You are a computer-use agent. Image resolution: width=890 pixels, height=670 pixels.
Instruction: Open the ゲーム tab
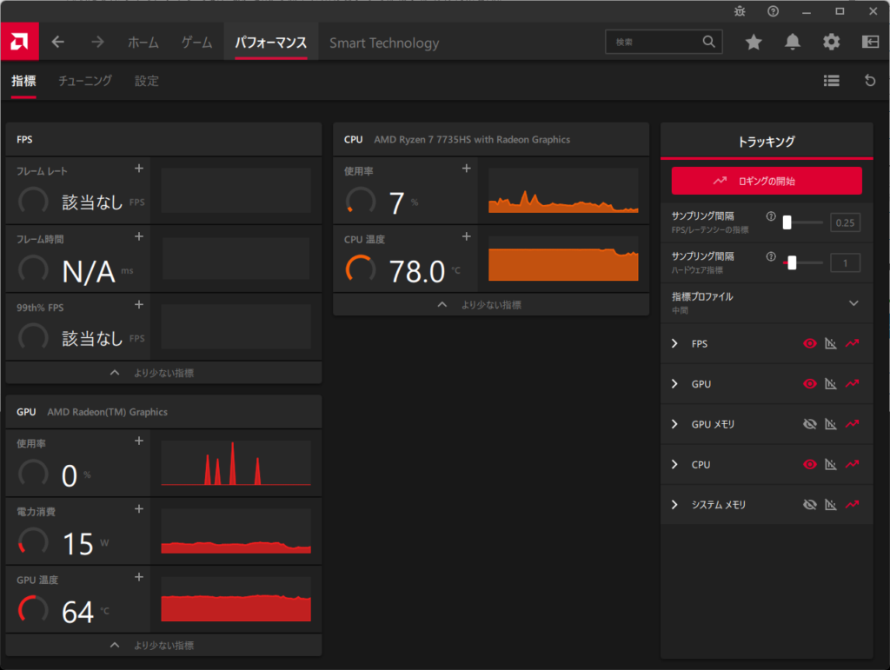coord(196,43)
